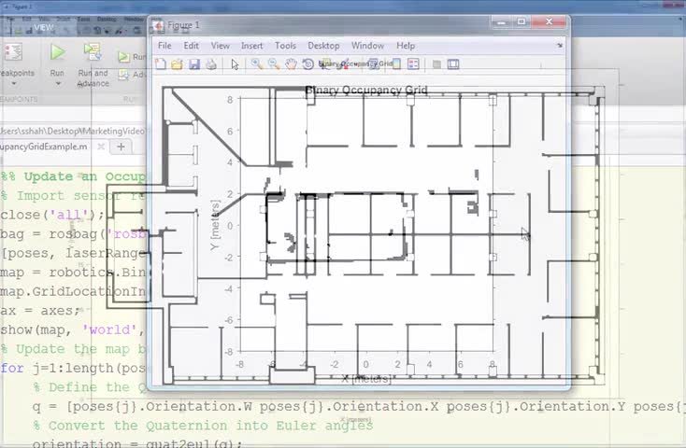Click the Binary Occupancy Grid plot title
The height and width of the screenshot is (448, 686).
366,90
